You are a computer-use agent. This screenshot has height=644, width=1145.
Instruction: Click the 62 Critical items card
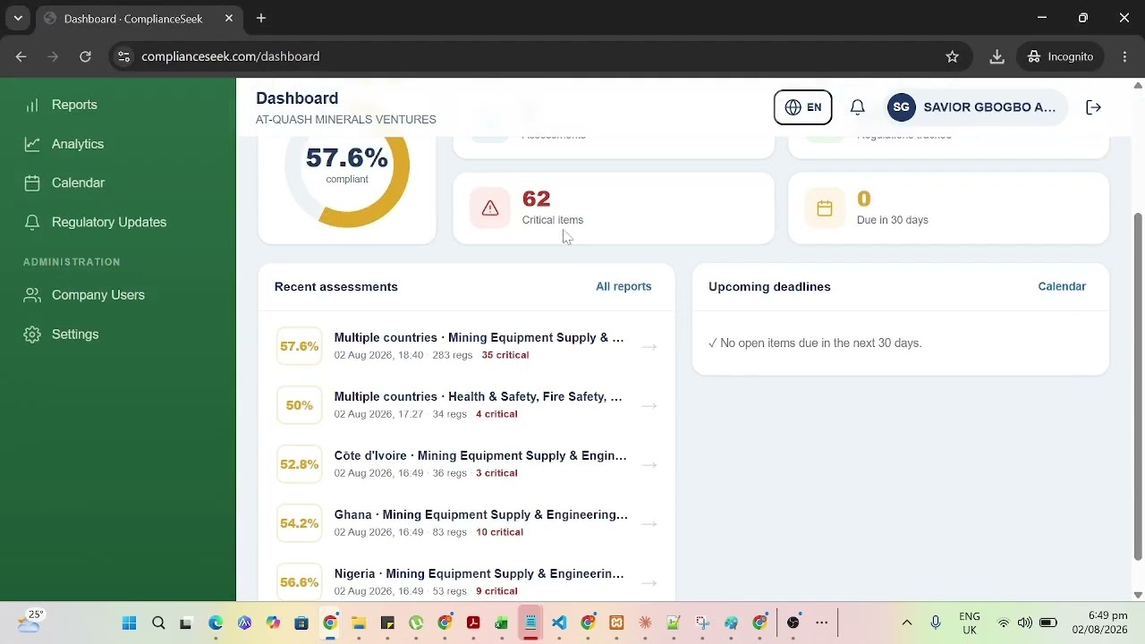pyautogui.click(x=614, y=208)
